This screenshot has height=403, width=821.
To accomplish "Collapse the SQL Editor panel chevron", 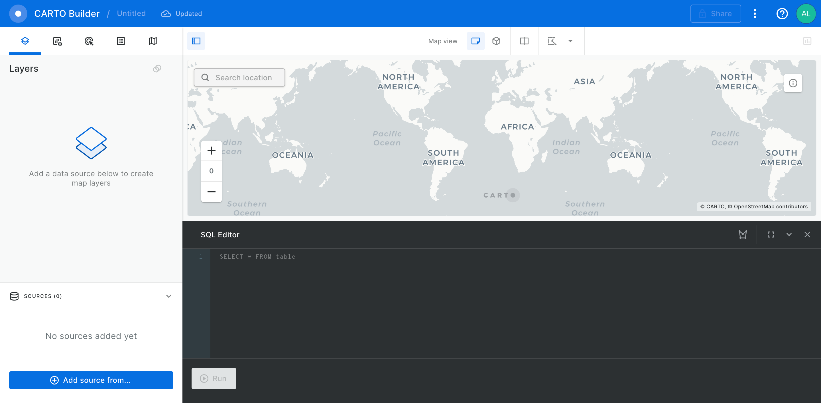I will tap(789, 235).
